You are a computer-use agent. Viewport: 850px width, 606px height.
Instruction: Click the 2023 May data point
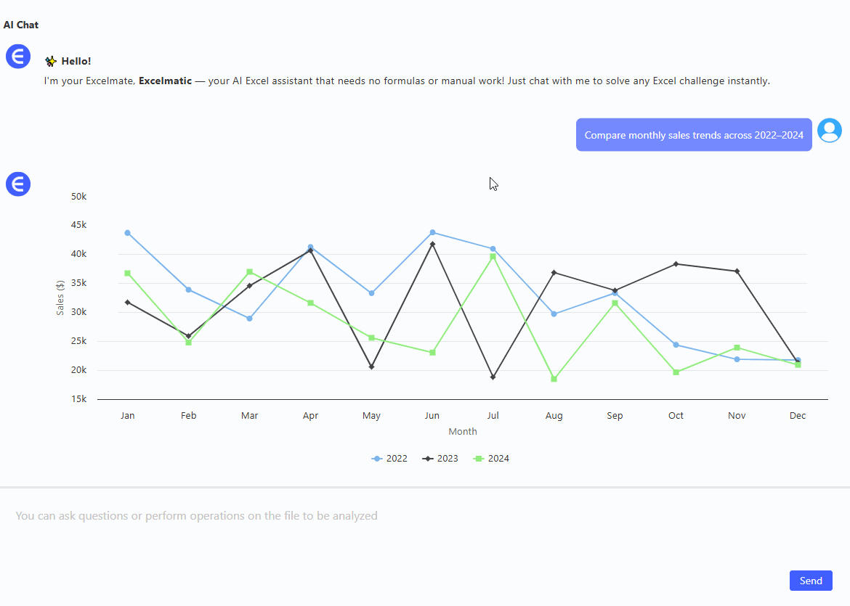tap(371, 367)
